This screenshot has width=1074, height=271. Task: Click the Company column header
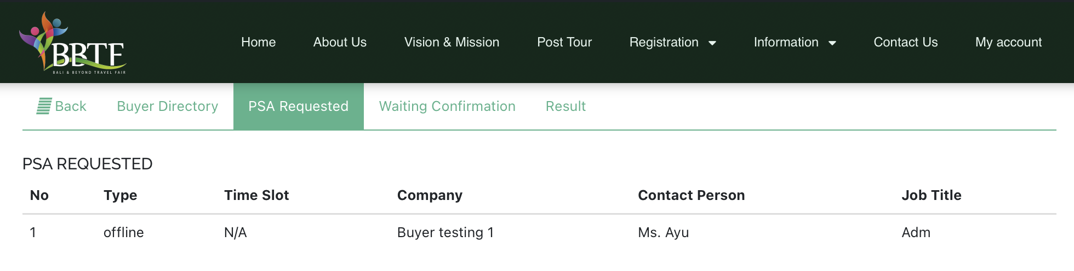click(x=430, y=196)
